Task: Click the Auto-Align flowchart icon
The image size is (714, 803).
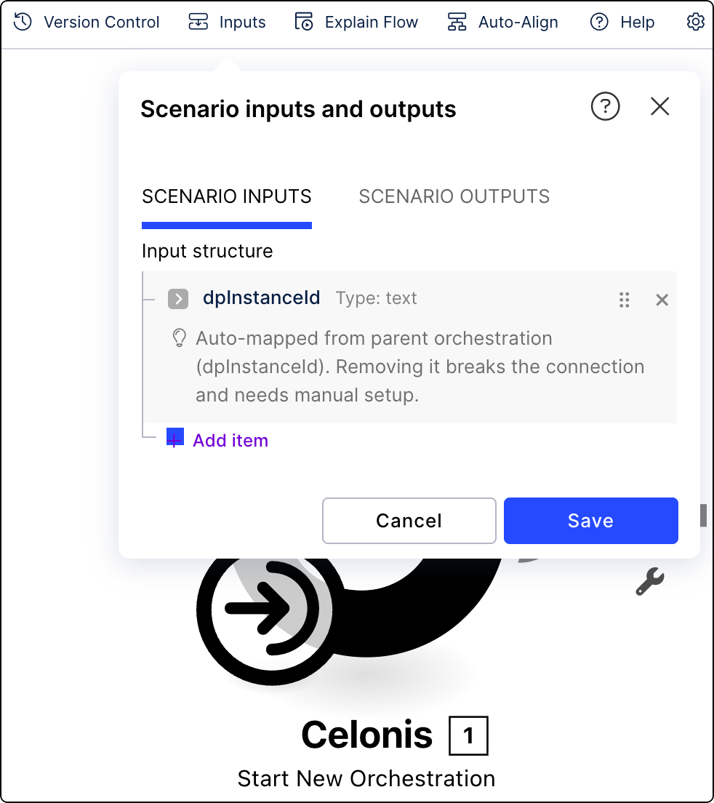Action: point(457,22)
